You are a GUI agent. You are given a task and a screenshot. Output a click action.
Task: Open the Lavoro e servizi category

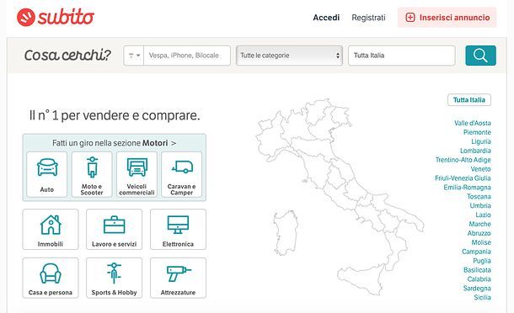114,230
